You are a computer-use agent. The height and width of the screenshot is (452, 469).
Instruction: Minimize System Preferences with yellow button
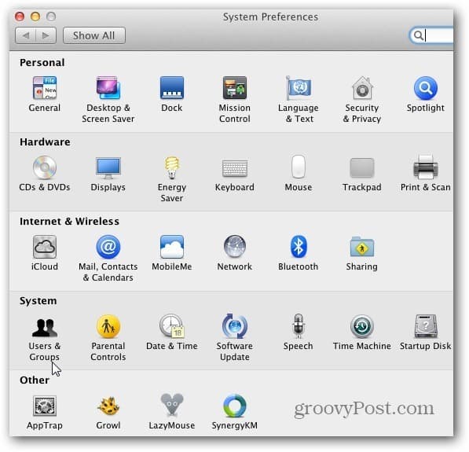[35, 17]
